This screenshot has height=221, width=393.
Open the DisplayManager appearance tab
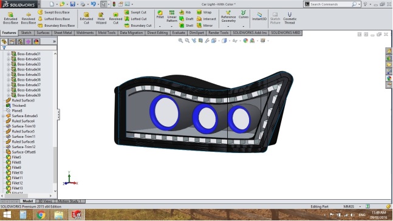click(x=36, y=42)
